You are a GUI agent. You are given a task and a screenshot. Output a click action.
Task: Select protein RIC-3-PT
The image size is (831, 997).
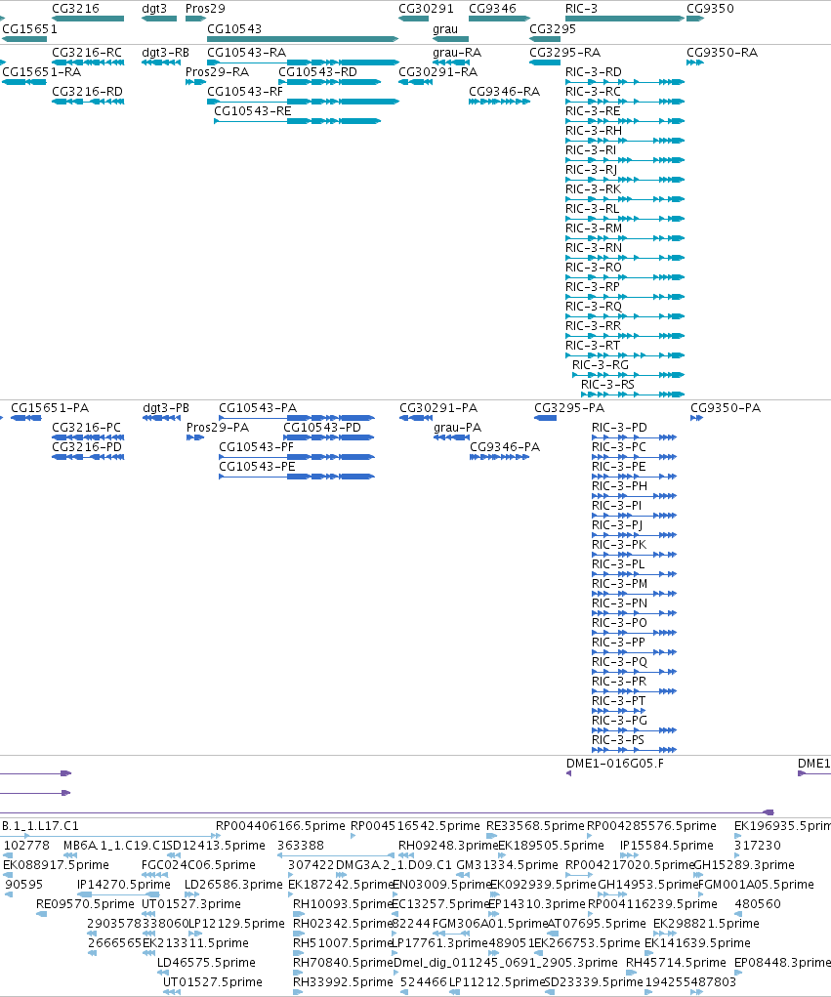pyautogui.click(x=619, y=701)
